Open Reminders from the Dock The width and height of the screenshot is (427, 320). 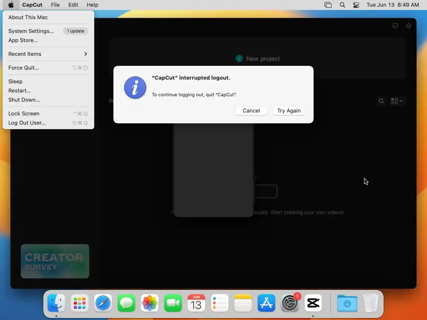pos(220,303)
